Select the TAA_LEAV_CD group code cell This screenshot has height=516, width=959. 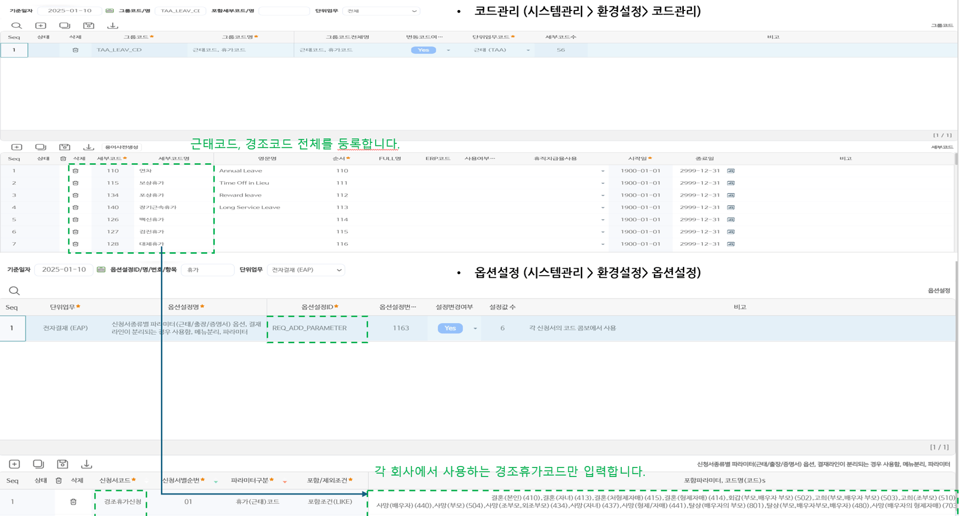[x=139, y=50]
